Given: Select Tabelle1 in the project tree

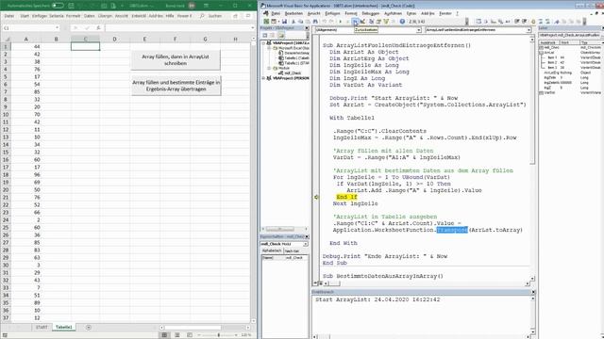Looking at the screenshot, I should pyautogui.click(x=296, y=58).
